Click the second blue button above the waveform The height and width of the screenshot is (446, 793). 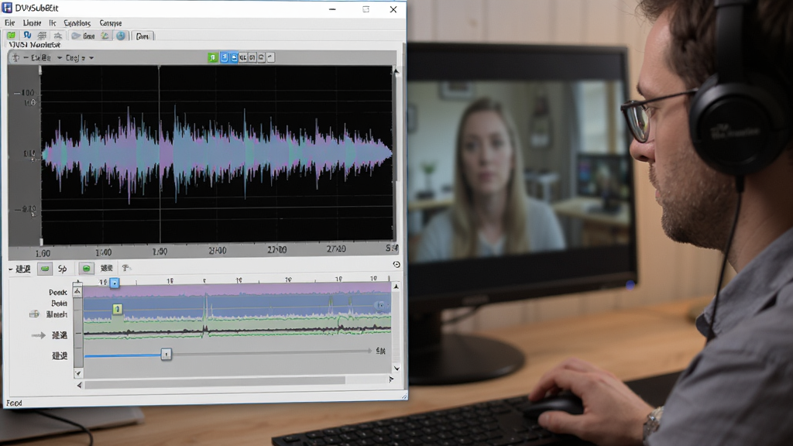click(234, 57)
